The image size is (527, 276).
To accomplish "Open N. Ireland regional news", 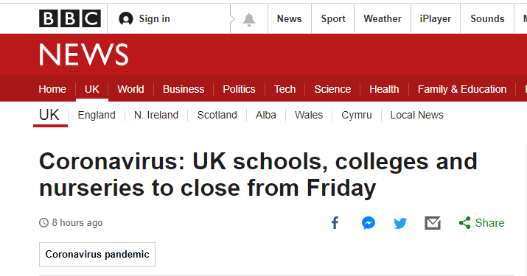I will 156,115.
